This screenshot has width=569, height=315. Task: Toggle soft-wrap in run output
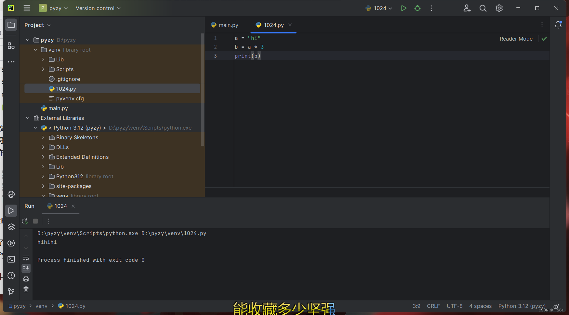pyautogui.click(x=26, y=258)
